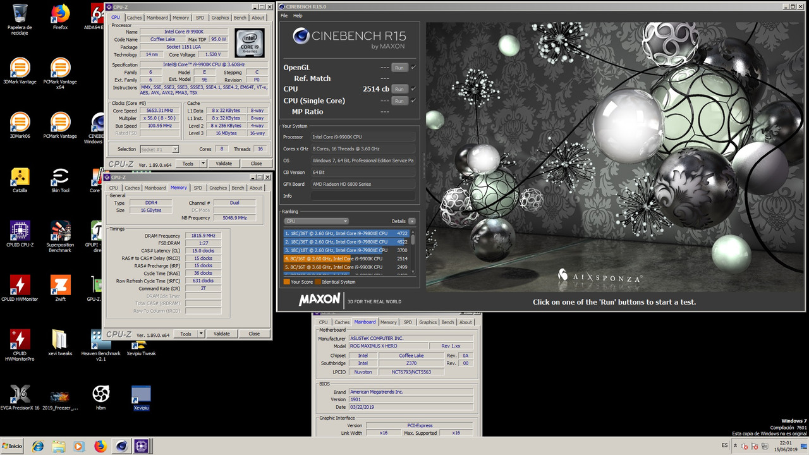This screenshot has width=809, height=455.
Task: Open the Skin Tool desktop shortcut
Action: click(x=60, y=180)
